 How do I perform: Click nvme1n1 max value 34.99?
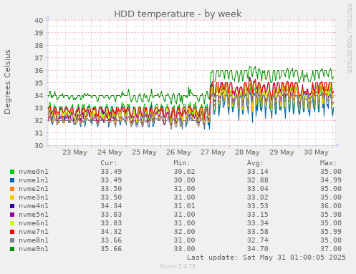pos(331,180)
